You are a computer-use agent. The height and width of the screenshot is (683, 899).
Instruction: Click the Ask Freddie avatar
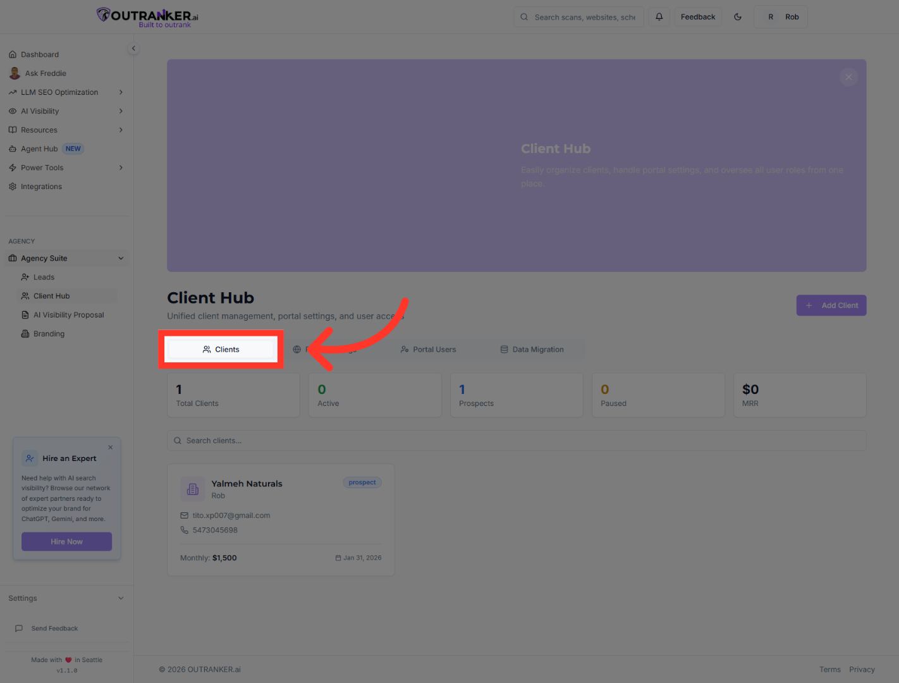click(15, 73)
